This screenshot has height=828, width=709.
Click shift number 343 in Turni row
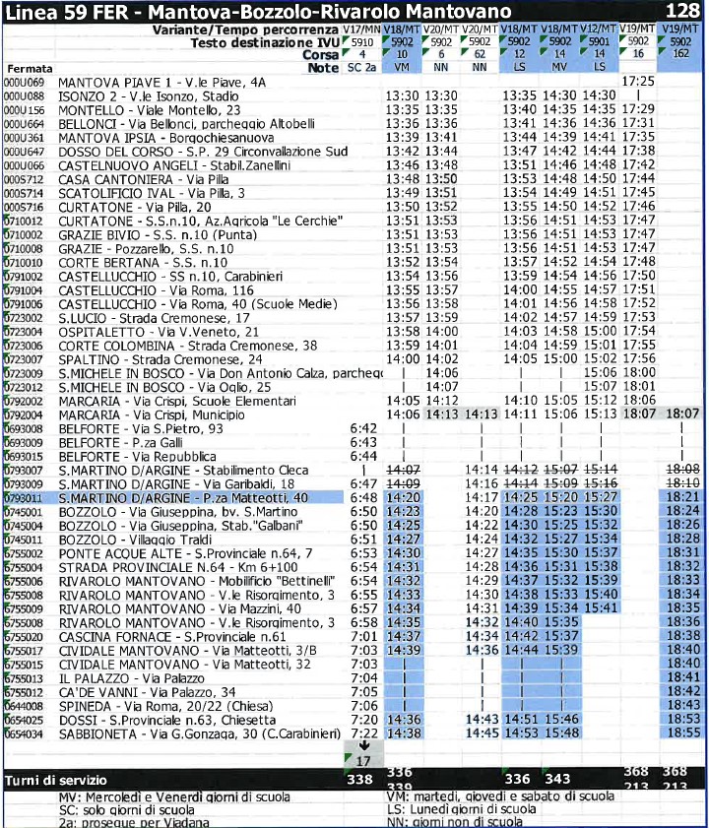pos(558,780)
